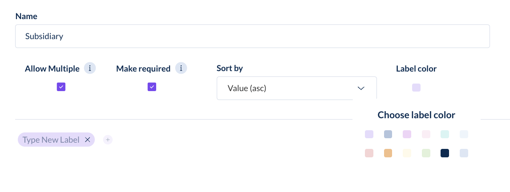Screen dimensions: 510x192
Task: Pick the first lavender swatch in palette
Action: [369, 134]
